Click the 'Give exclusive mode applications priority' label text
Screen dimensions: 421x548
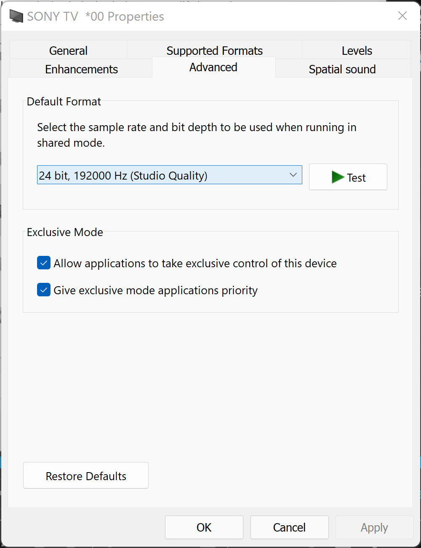[x=155, y=290]
